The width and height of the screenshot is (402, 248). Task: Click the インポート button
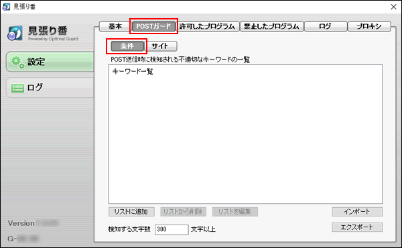pyautogui.click(x=357, y=212)
